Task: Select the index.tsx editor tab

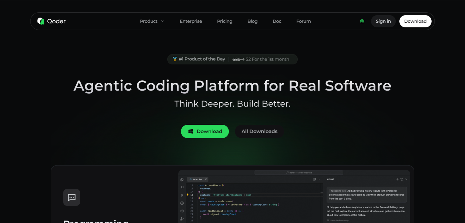Action: tap(197, 179)
